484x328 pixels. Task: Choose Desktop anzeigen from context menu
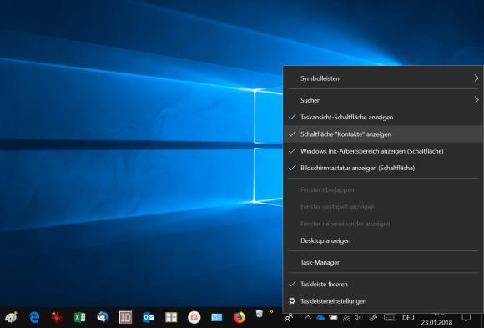pyautogui.click(x=383, y=240)
